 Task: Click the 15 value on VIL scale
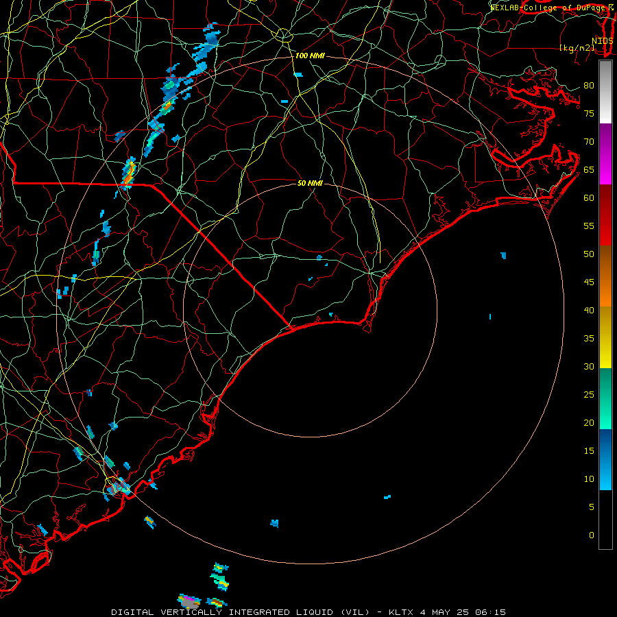coord(589,451)
